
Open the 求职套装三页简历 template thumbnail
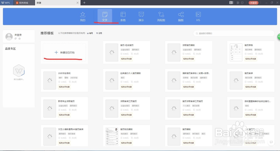112,108
